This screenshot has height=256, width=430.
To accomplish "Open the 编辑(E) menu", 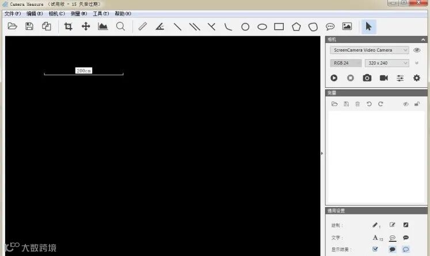I will click(35, 14).
